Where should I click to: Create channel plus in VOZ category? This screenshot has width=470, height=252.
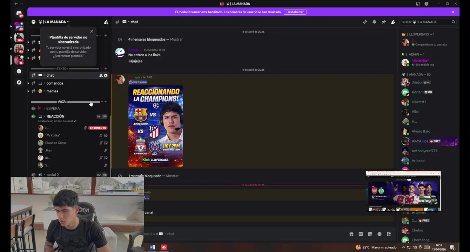pyautogui.click(x=106, y=102)
